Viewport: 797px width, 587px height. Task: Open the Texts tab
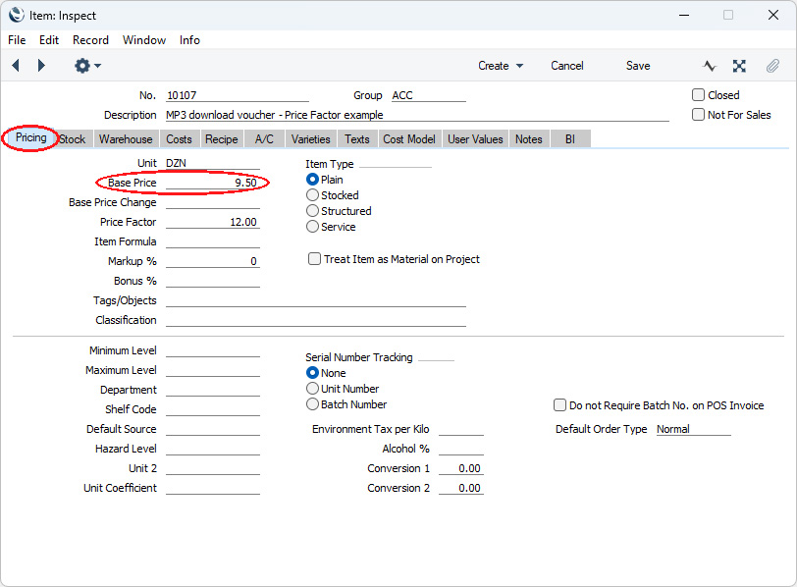[357, 139]
